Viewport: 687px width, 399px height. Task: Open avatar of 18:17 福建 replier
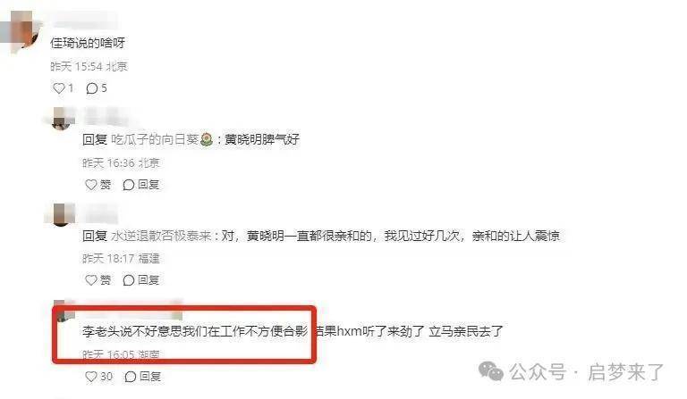(61, 214)
